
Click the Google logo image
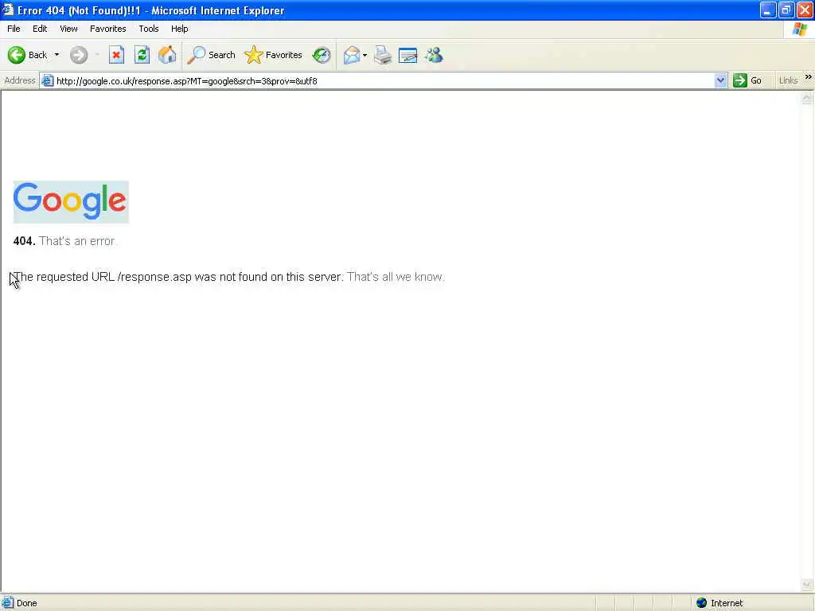click(71, 201)
